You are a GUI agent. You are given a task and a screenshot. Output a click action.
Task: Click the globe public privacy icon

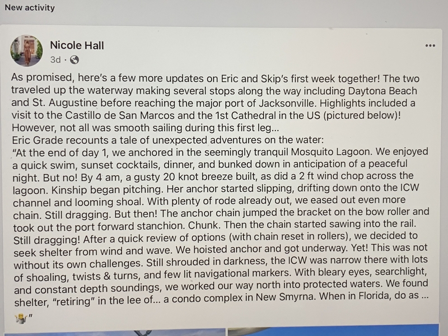(74, 59)
